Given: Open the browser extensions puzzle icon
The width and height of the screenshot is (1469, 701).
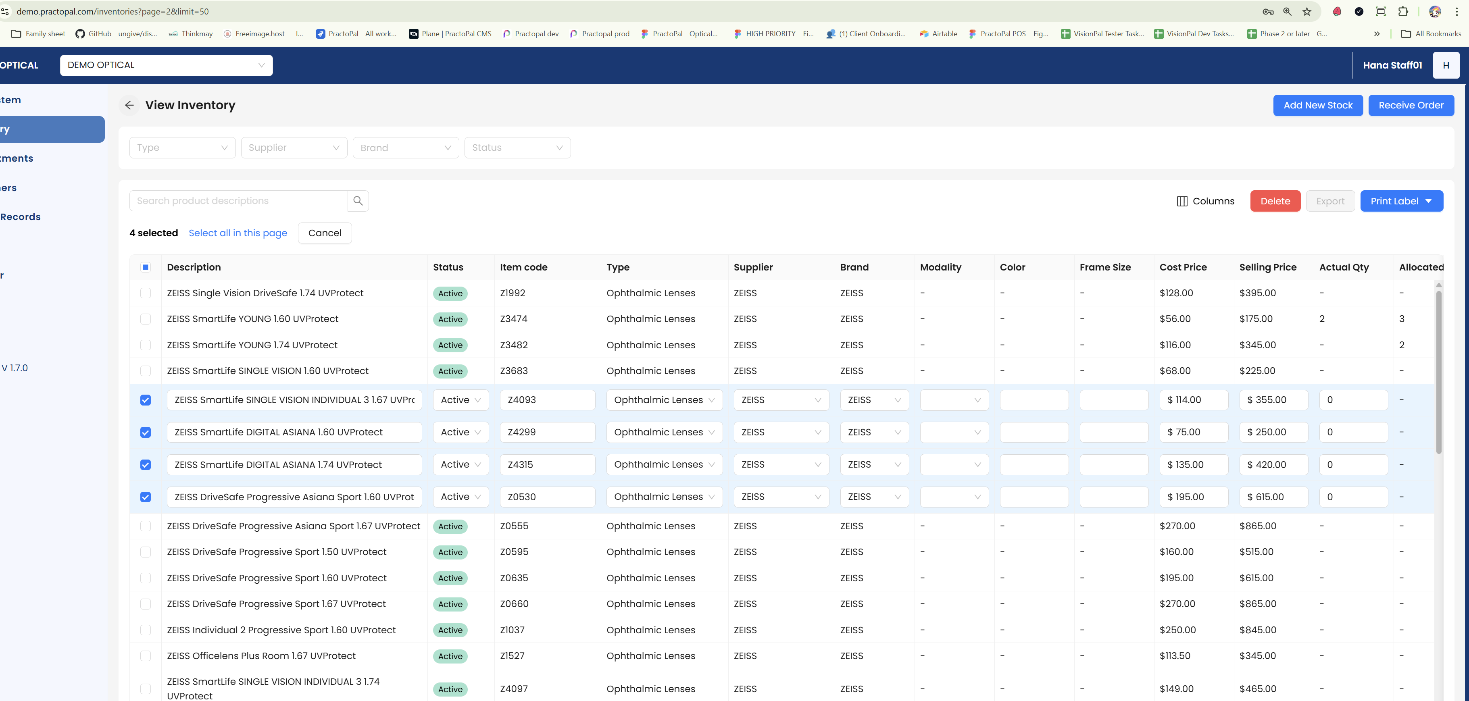Looking at the screenshot, I should (x=1403, y=11).
